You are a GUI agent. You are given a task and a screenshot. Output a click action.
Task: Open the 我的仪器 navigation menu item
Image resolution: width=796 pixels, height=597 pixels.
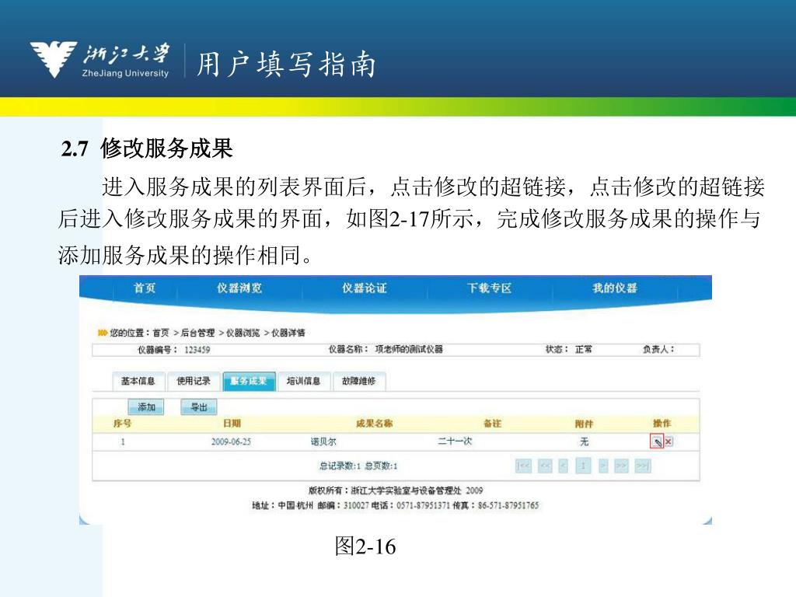[x=614, y=288]
